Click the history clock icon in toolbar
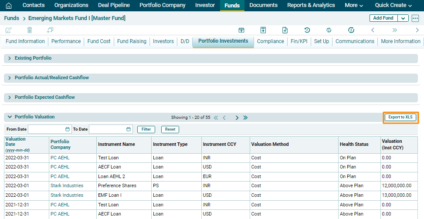The image size is (424, 219). click(307, 30)
